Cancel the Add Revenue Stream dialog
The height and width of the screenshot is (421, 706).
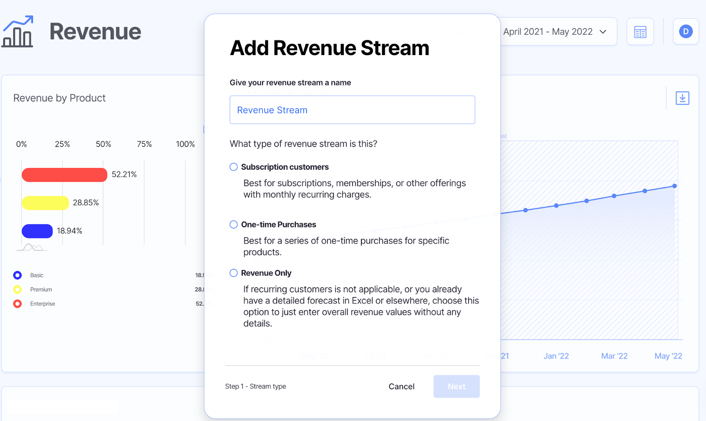pyautogui.click(x=401, y=386)
